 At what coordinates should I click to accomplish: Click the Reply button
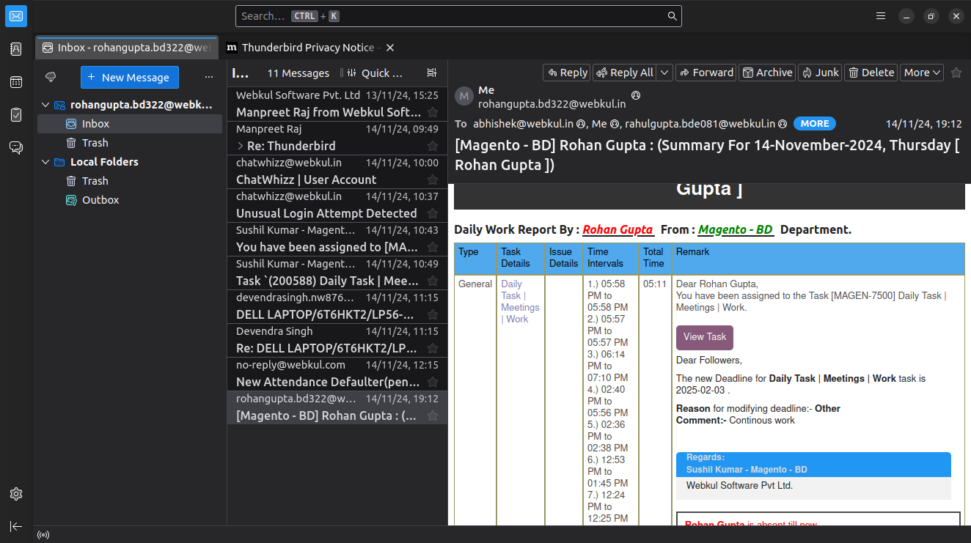coord(567,73)
